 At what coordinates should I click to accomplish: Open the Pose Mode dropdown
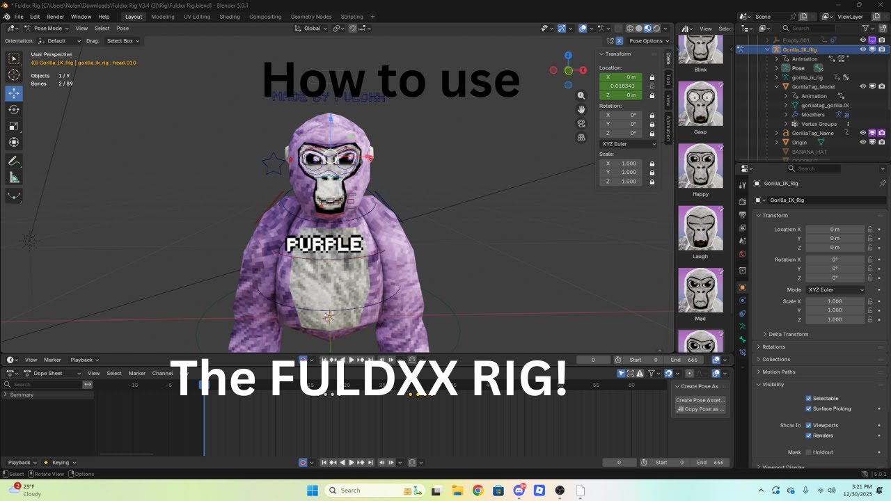pyautogui.click(x=45, y=29)
